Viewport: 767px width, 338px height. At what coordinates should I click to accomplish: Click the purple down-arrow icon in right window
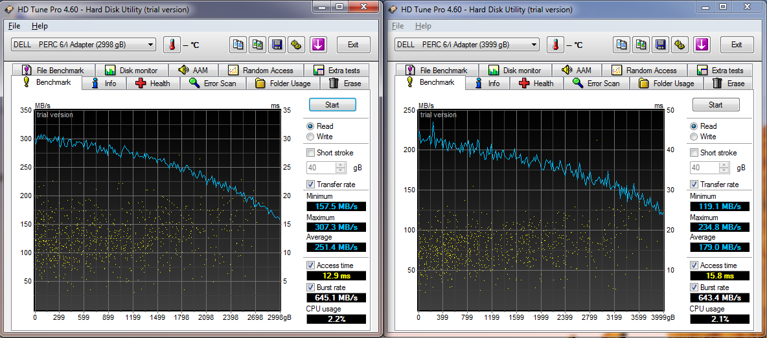click(x=702, y=45)
